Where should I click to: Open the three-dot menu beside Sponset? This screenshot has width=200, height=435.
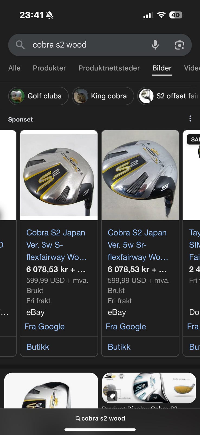click(x=190, y=119)
